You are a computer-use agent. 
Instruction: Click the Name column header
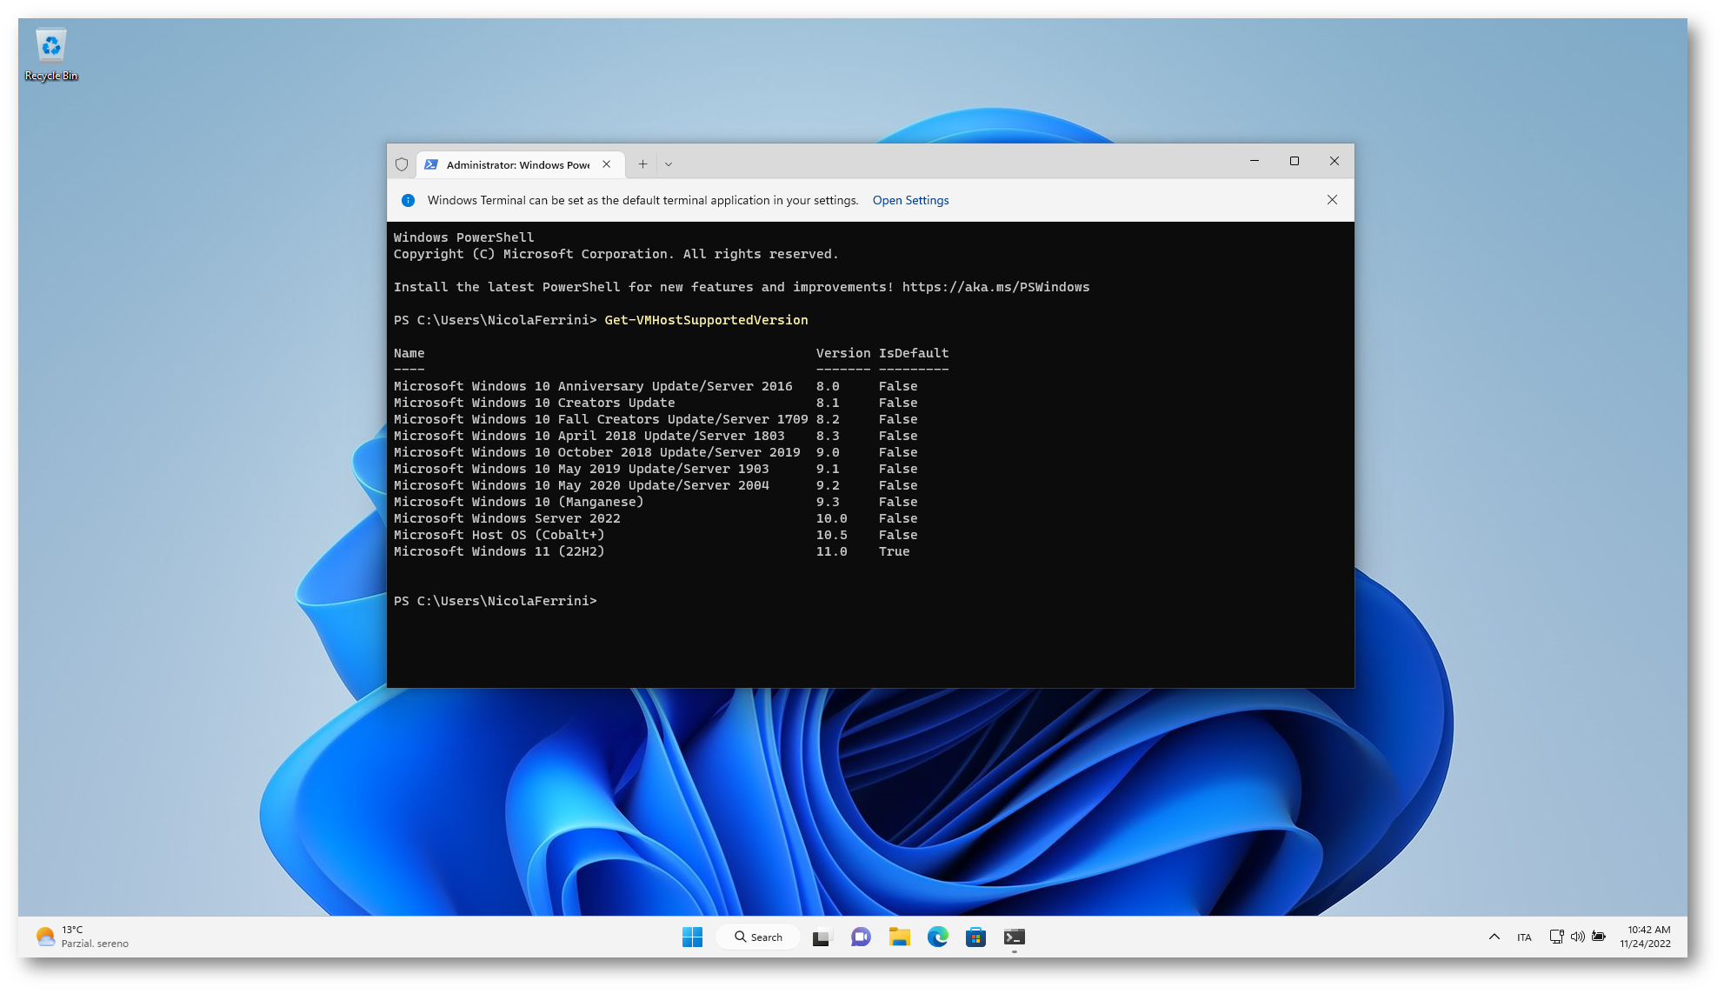(x=409, y=353)
